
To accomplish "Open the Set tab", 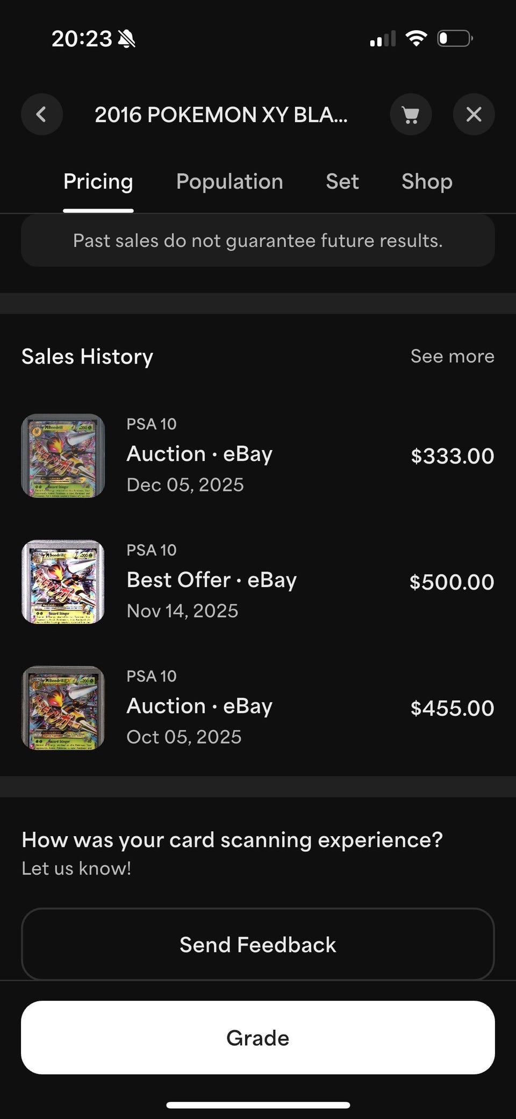I will [x=342, y=182].
